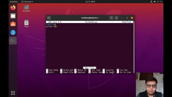
Task: Show Applications grid
Action: [x=13, y=93]
